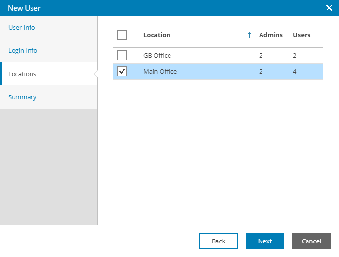339x257 pixels.
Task: Click the ascending sort arrow icon
Action: [250, 35]
